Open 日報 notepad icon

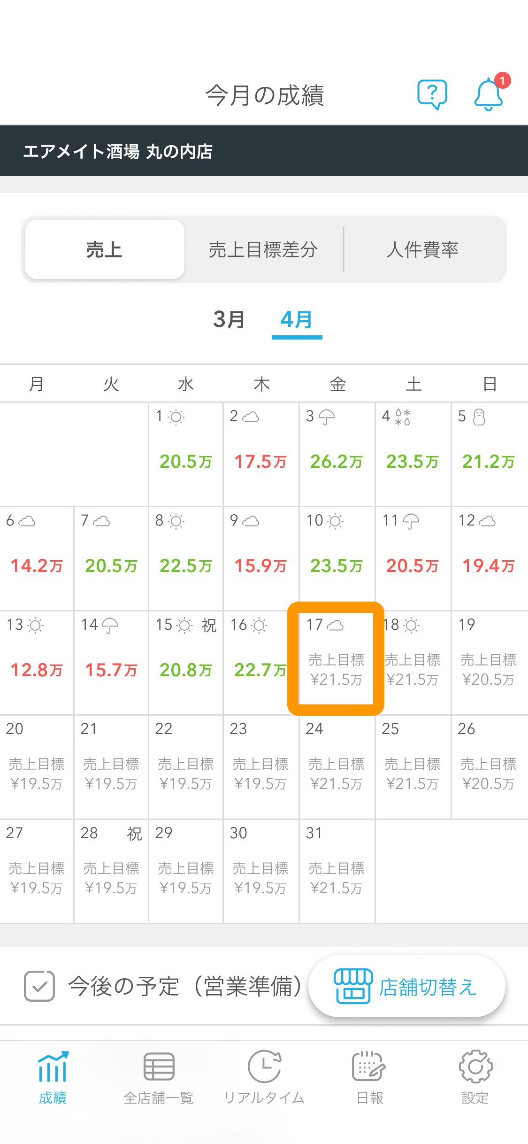tap(369, 1066)
